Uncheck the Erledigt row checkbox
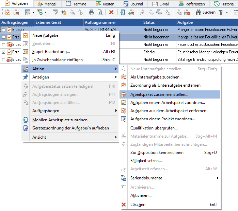 coord(3,52)
